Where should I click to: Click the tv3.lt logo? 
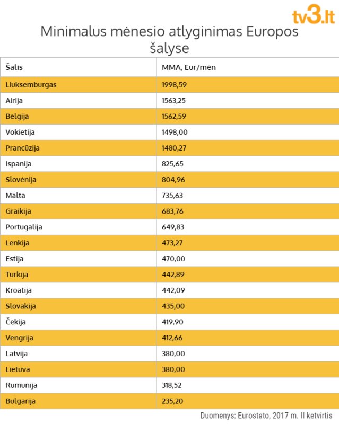(x=314, y=14)
